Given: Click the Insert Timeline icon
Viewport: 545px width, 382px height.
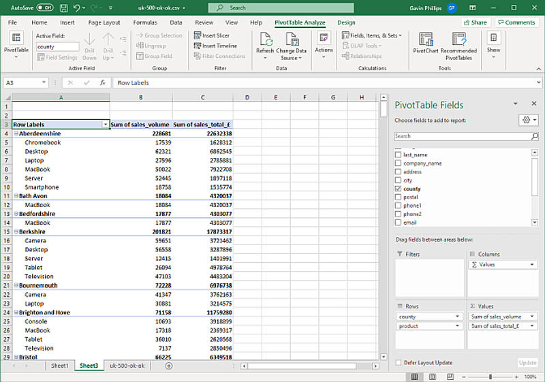Looking at the screenshot, I should (197, 46).
